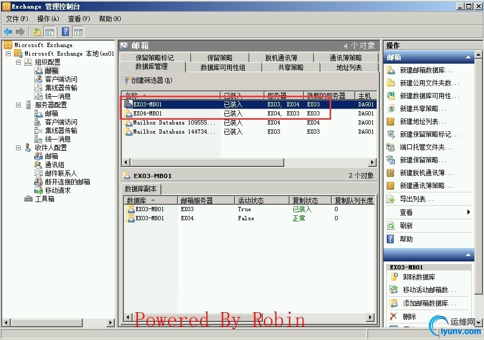Screen dimensions: 484x340
Task: Sort by the 名称 column header
Action: (x=171, y=95)
